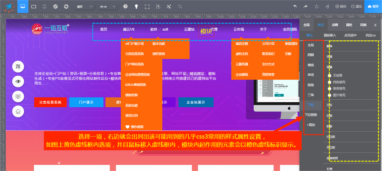Click the redo arrow icon

tap(305, 6)
